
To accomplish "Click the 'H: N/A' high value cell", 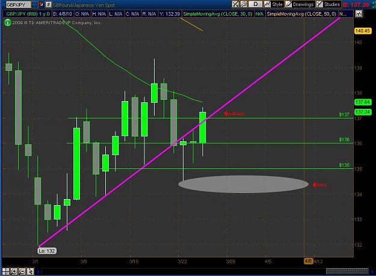I will [99, 14].
